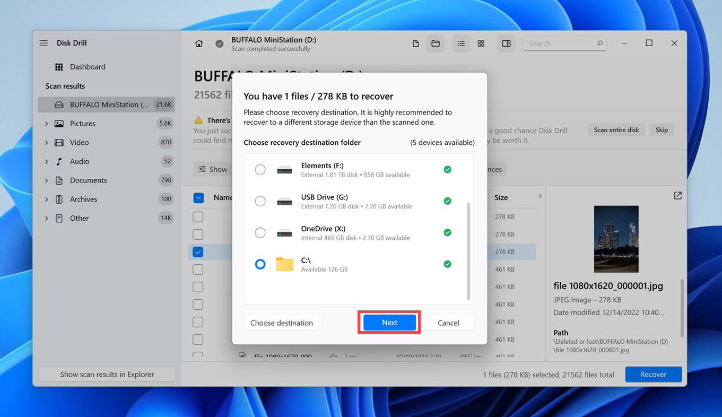Click the USB Drive (G:) drive icon

click(x=284, y=202)
